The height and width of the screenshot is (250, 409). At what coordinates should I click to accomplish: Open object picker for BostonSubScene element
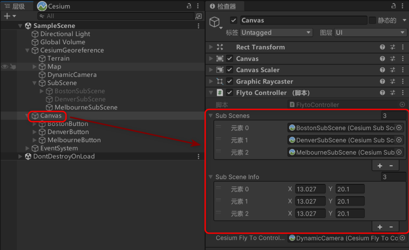click(x=399, y=128)
